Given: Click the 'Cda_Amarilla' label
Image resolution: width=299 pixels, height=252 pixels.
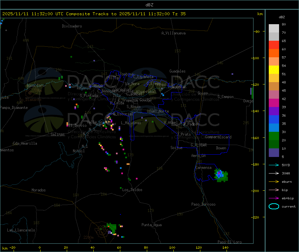Looking at the screenshot, I should click(25, 143).
